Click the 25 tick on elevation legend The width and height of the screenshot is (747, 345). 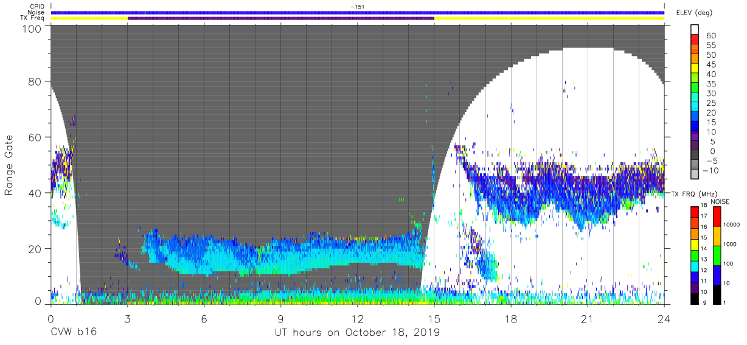click(711, 103)
